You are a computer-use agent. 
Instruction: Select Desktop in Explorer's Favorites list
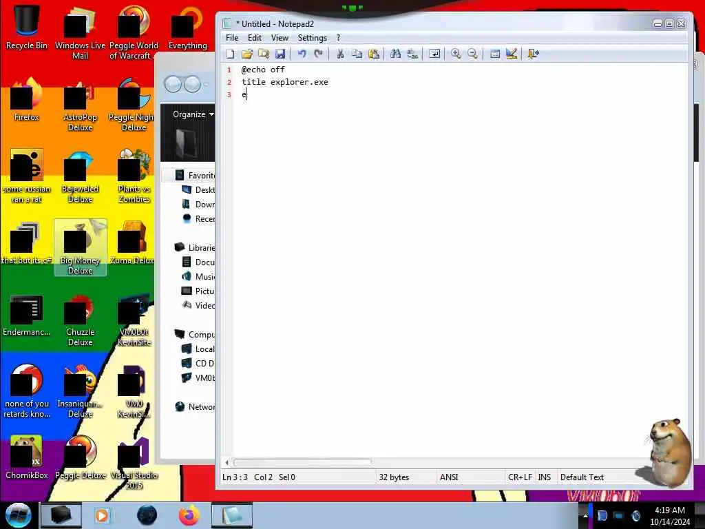pyautogui.click(x=198, y=190)
